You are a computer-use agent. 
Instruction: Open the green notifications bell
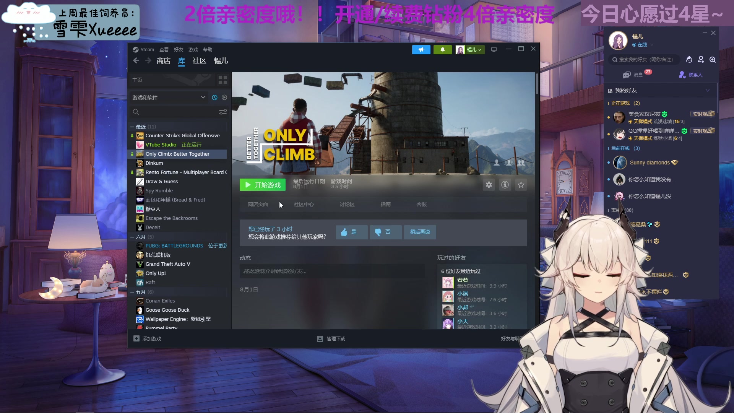click(x=442, y=50)
